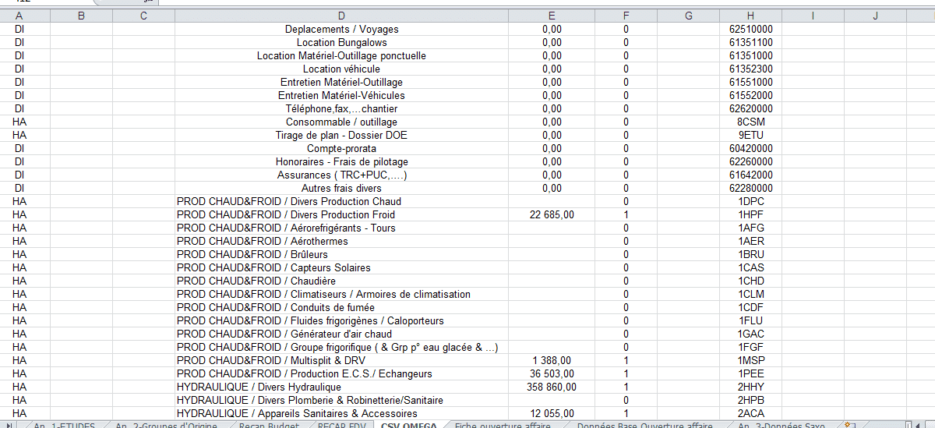This screenshot has width=935, height=428.
Task: Select the CSV OMEGA sheet tab
Action: click(x=408, y=426)
